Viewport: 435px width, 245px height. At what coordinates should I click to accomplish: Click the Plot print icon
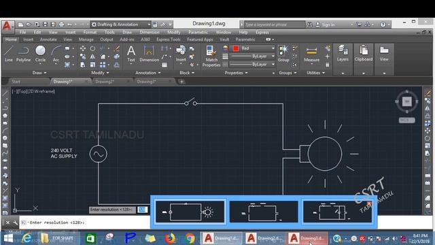[61, 24]
